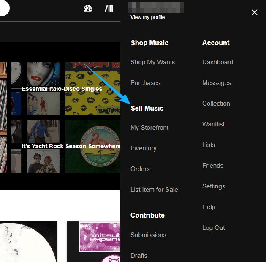Open Help page
The width and height of the screenshot is (266, 262).
pos(209,207)
